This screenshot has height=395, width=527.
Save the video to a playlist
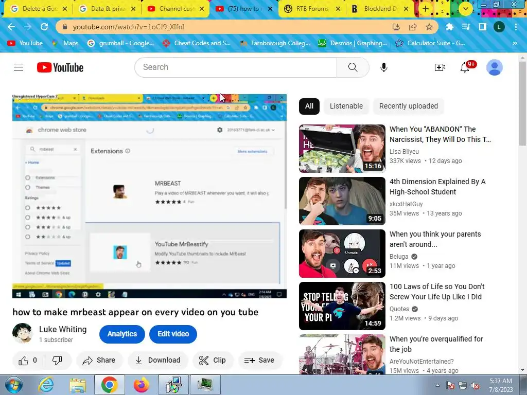pyautogui.click(x=259, y=361)
